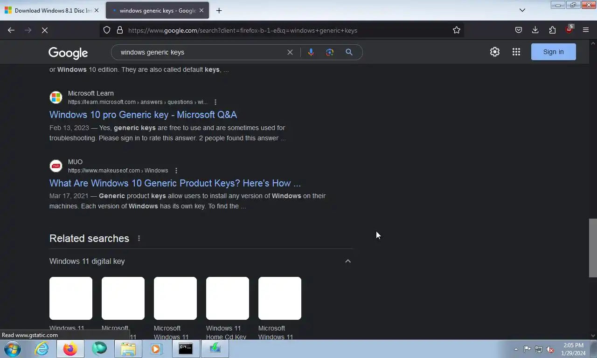
Task: Sign in to Google account
Action: point(554,52)
